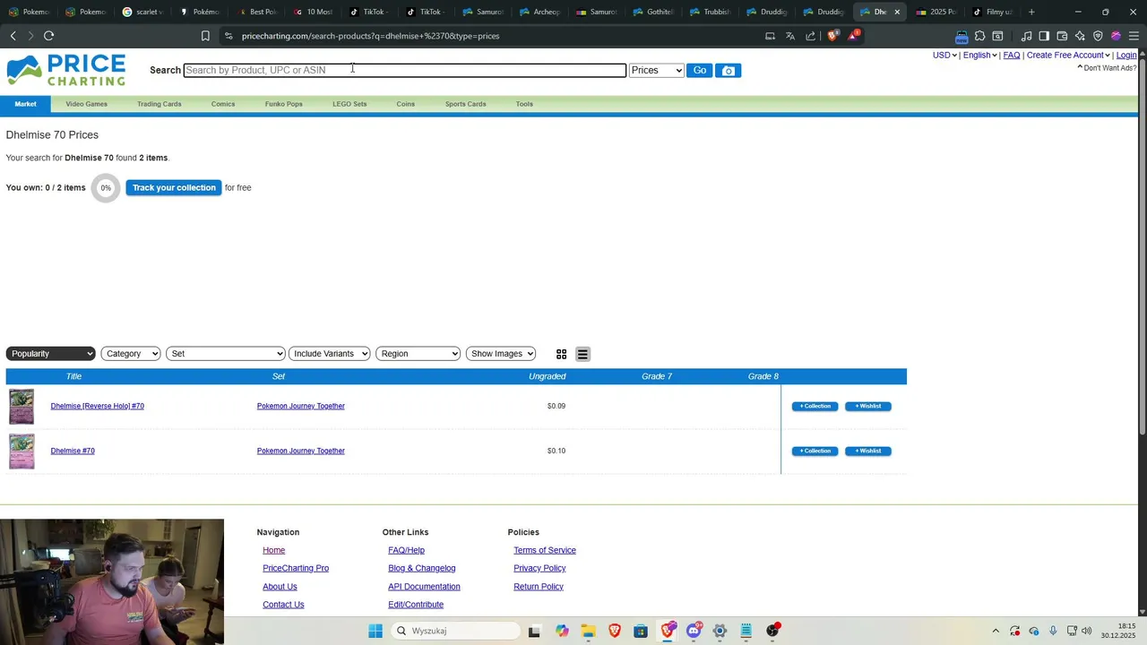Click the Login link
The image size is (1147, 645).
(1126, 56)
